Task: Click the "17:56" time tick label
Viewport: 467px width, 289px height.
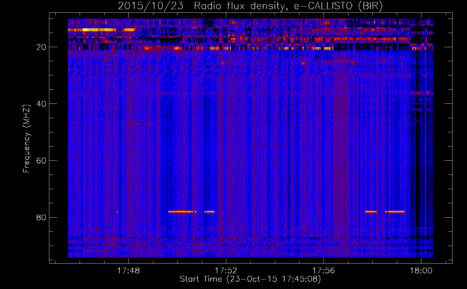Action: click(324, 271)
